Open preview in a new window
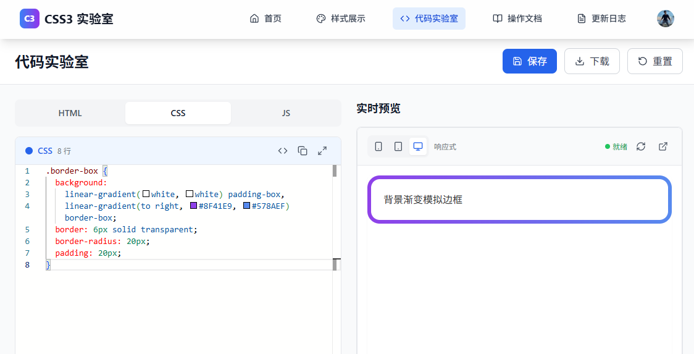 point(663,146)
